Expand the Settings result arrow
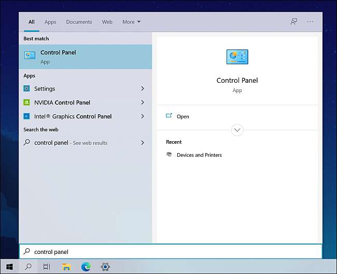337x274 pixels. pyautogui.click(x=143, y=89)
